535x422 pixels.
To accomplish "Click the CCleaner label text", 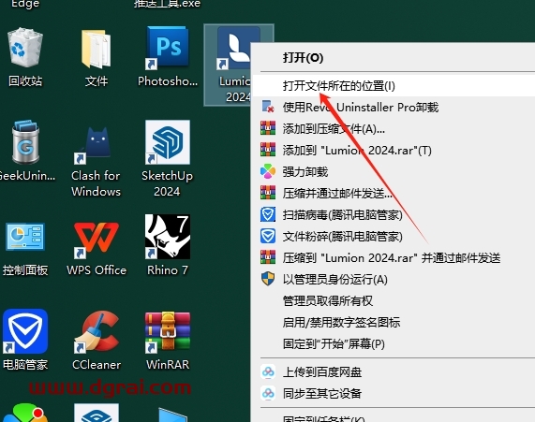I will [97, 364].
